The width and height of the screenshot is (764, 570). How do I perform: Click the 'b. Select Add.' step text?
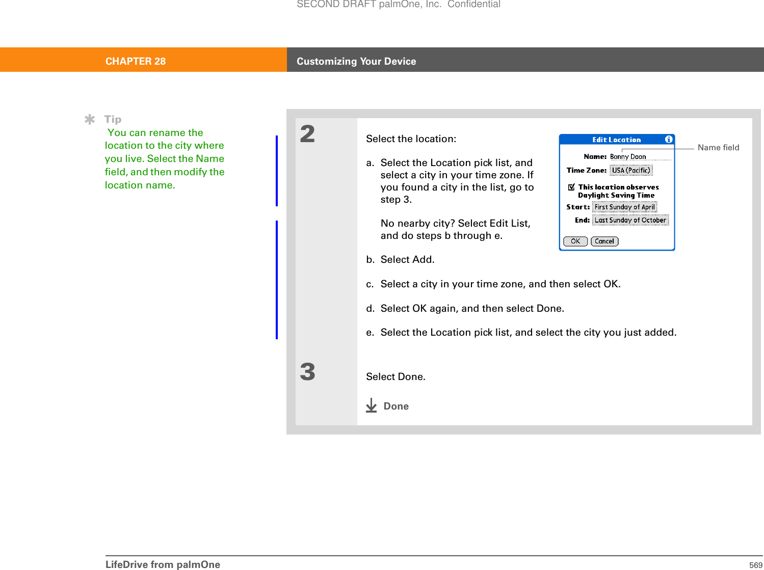pyautogui.click(x=401, y=260)
